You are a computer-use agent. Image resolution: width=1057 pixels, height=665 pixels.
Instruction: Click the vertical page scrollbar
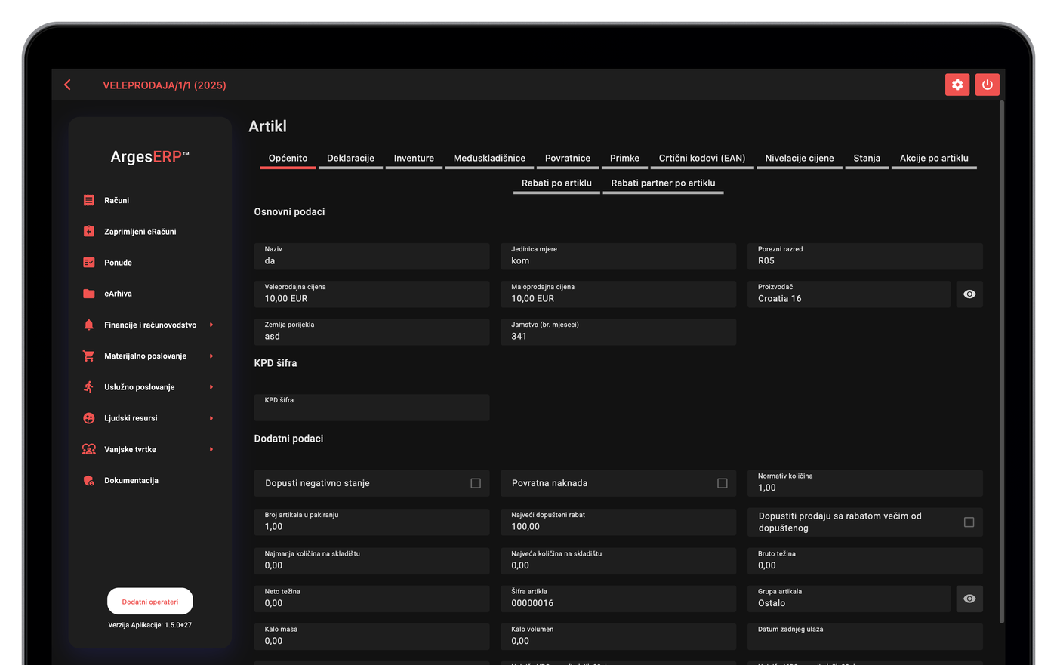pyautogui.click(x=1002, y=362)
